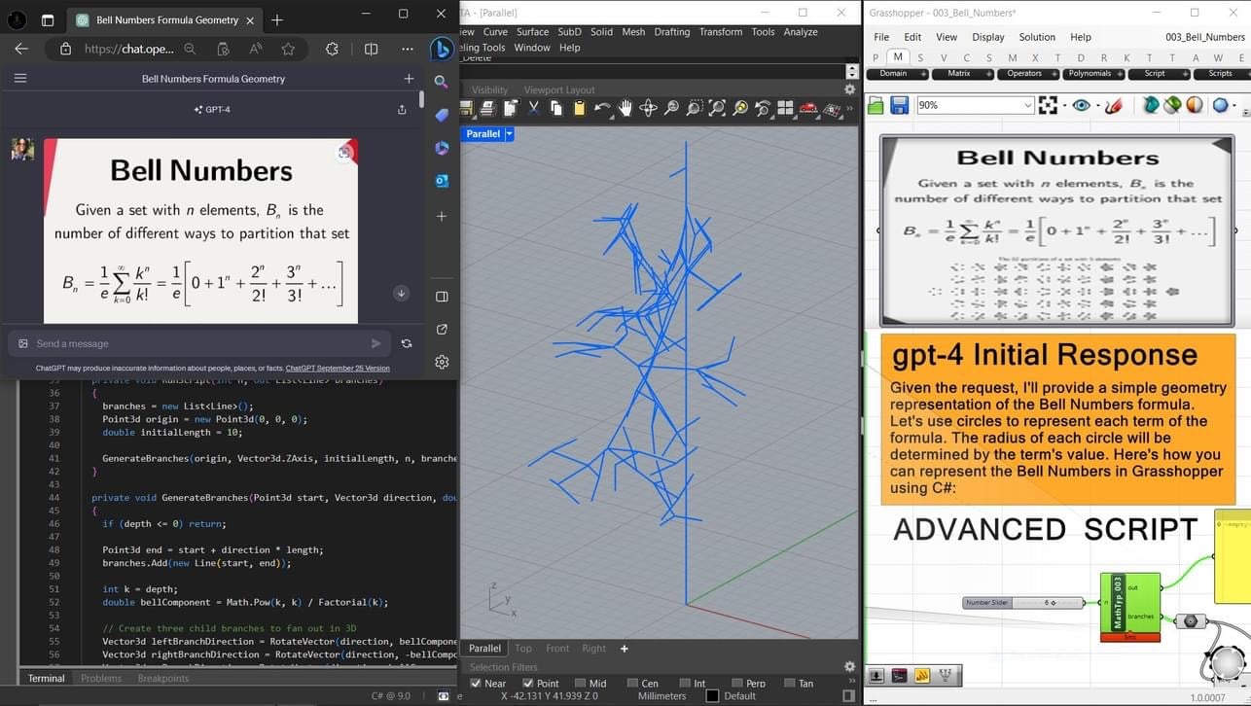The height and width of the screenshot is (706, 1251).
Task: Switch to the Terminal panel tab
Action: tap(46, 678)
